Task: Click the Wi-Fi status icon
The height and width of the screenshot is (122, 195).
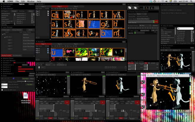Action: coord(163,1)
